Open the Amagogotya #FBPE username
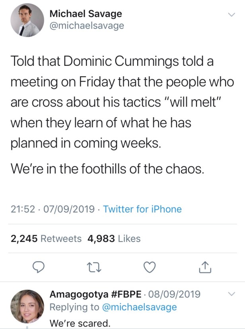This screenshot has width=245, height=329. [95, 294]
